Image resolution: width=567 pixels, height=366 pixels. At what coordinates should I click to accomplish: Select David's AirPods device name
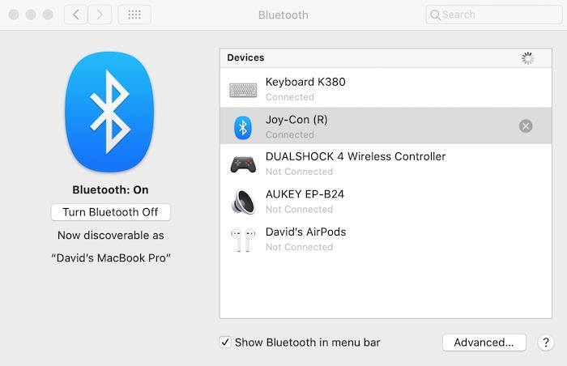[305, 232]
